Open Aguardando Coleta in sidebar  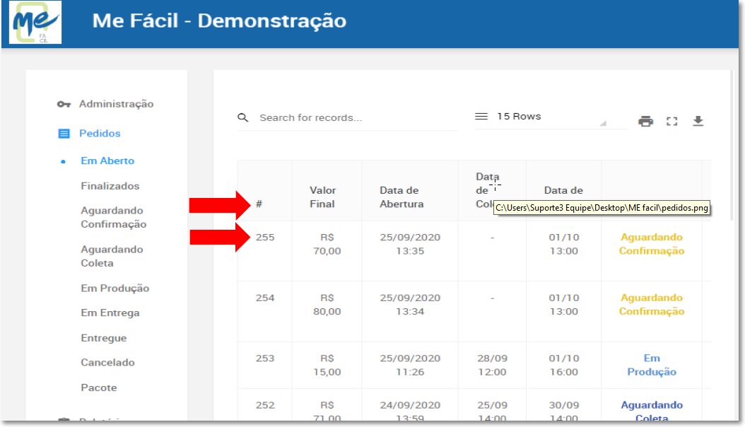[112, 256]
